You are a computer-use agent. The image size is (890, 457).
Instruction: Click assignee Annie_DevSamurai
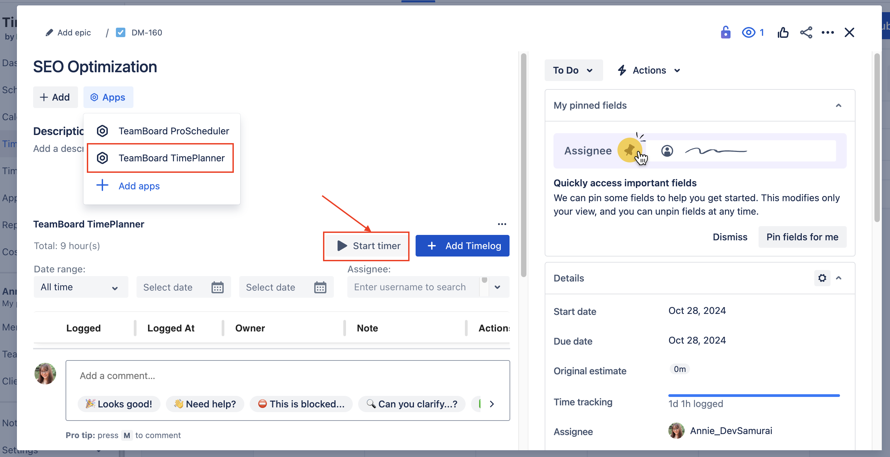(x=731, y=431)
